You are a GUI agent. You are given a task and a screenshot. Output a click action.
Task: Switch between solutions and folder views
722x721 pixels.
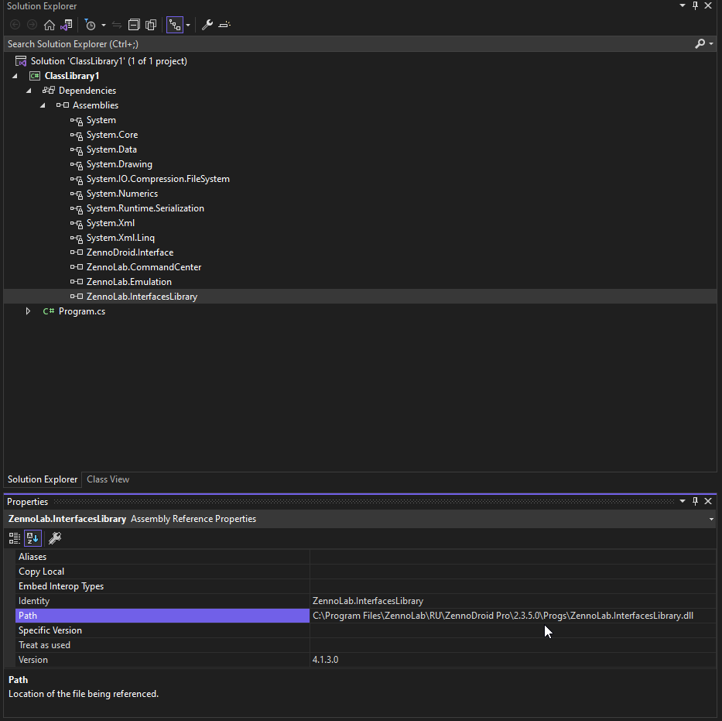click(x=66, y=25)
